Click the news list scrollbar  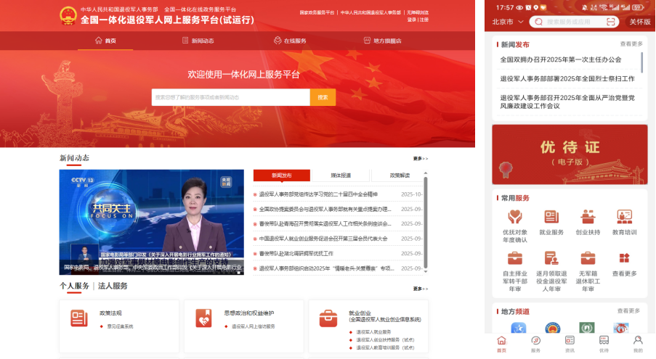coord(426,223)
